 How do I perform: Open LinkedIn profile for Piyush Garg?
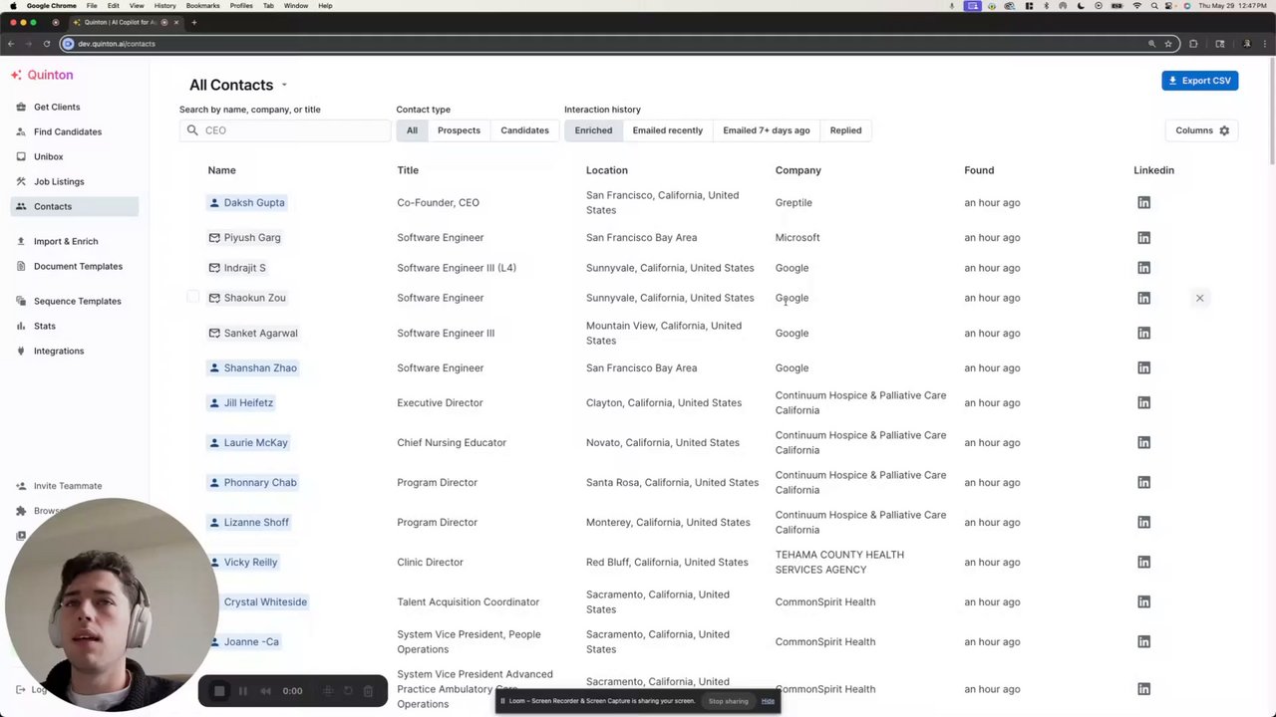click(x=1143, y=237)
